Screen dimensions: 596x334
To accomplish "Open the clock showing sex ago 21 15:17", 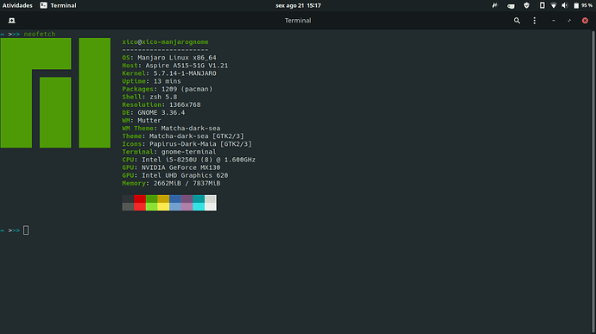I will [298, 5].
